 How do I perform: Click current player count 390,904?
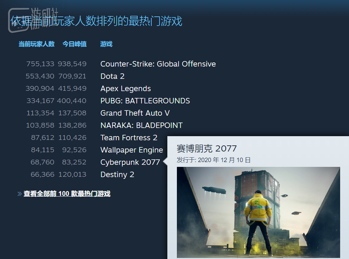pyautogui.click(x=40, y=89)
